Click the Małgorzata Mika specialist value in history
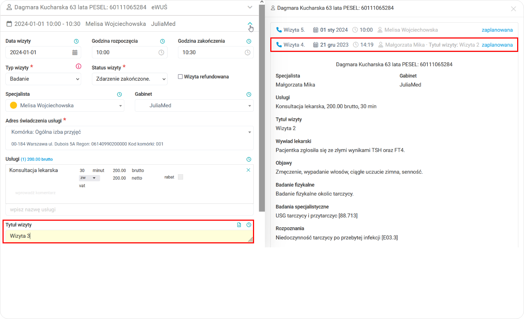 point(295,85)
